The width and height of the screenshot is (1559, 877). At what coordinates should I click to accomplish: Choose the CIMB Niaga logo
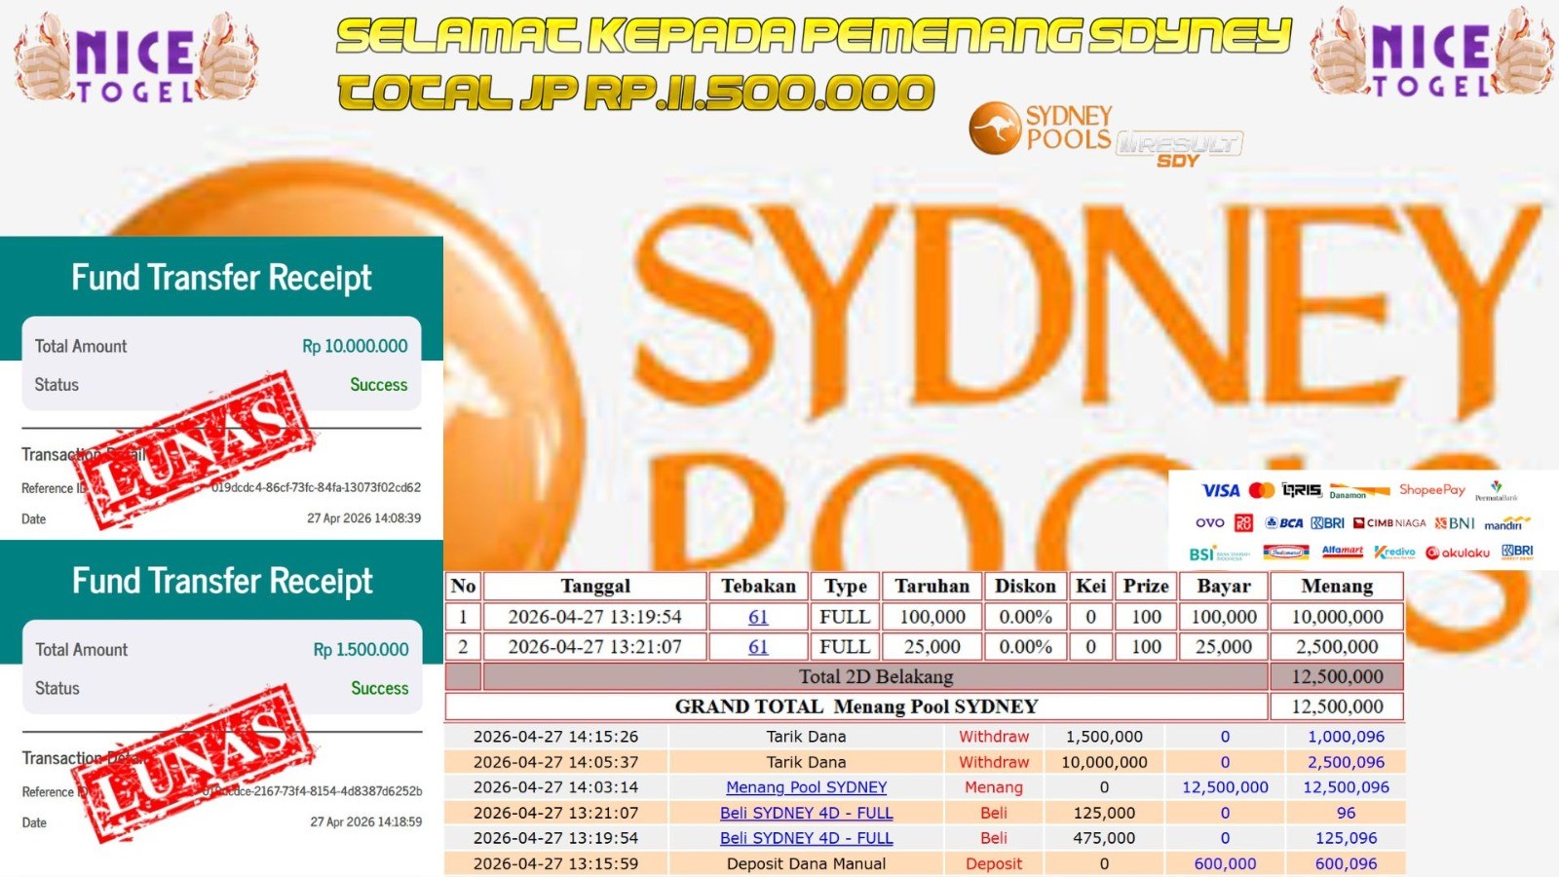pos(1389,523)
